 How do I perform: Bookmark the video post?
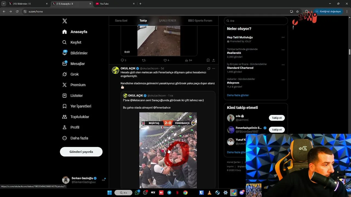pyautogui.click(x=208, y=60)
